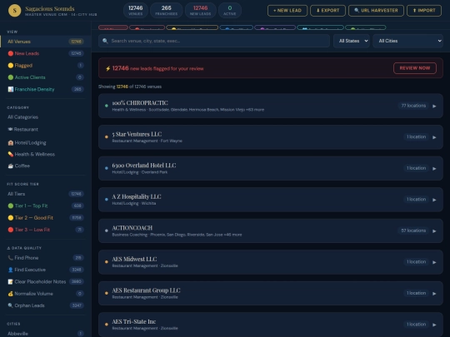Click the A Z Hospitality LLC venue name
This screenshot has height=337, width=450.
(137, 196)
